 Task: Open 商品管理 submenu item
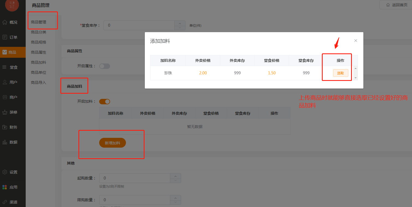click(x=39, y=22)
